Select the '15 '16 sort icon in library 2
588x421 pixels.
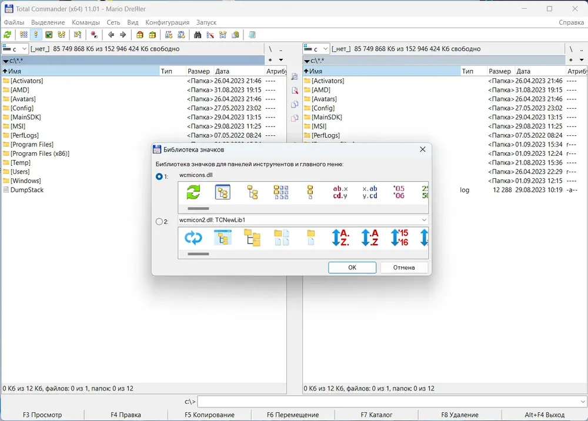click(399, 238)
